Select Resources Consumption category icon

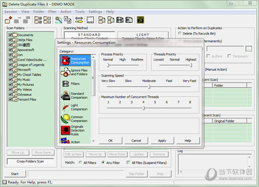pyautogui.click(x=75, y=61)
